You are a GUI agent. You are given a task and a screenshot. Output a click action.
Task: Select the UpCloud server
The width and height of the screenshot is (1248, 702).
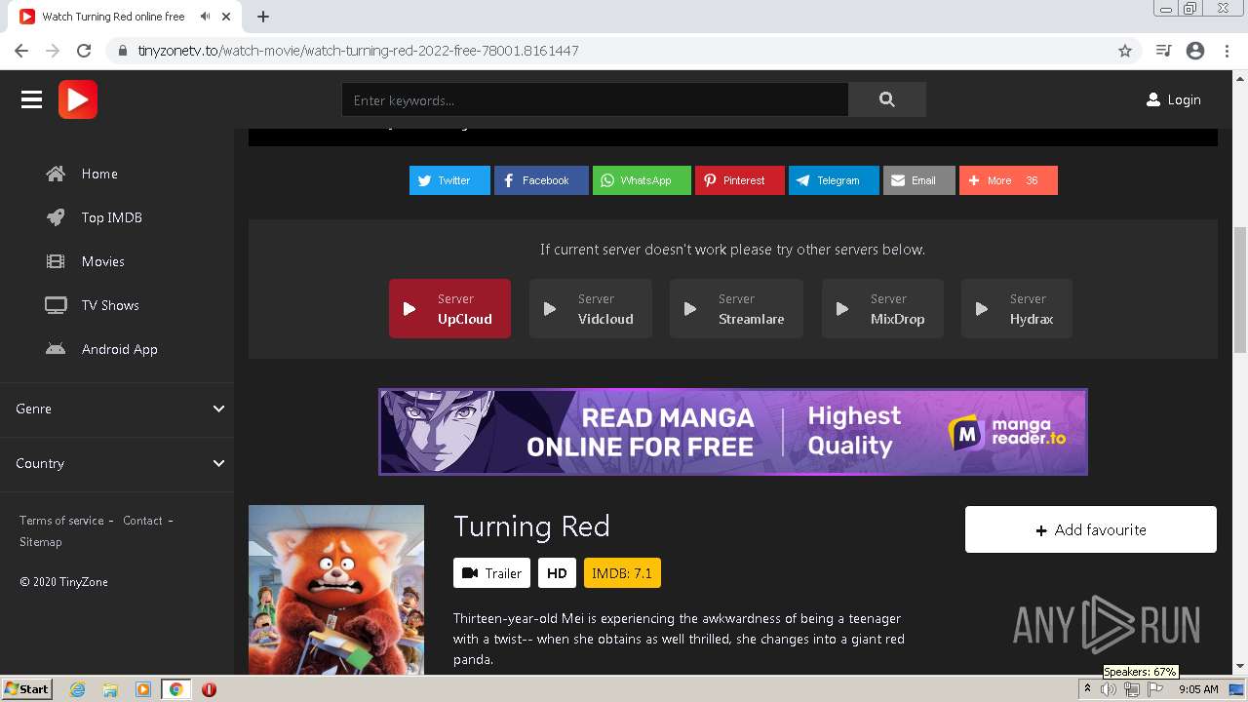(449, 309)
